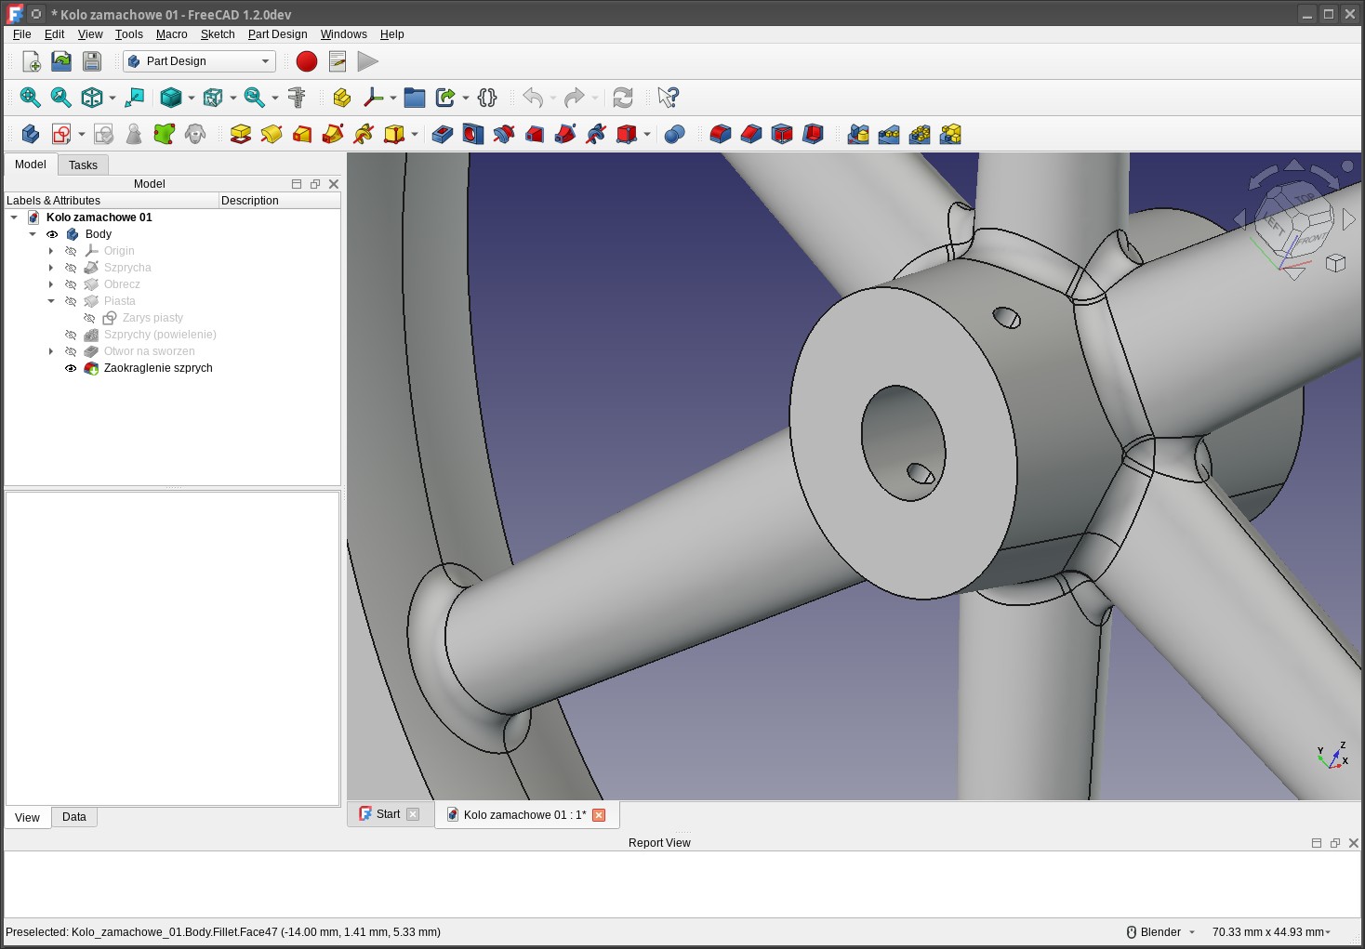The image size is (1365, 949).
Task: Toggle visibility of Zaokraglenie szprych
Action: (71, 368)
